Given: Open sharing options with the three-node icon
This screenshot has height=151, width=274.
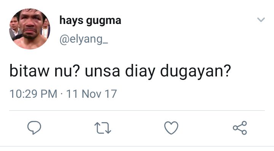Looking at the screenshot, I should pyautogui.click(x=240, y=128).
